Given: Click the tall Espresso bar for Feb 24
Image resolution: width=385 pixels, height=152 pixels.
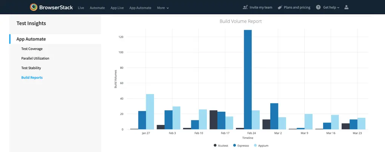Looking at the screenshot, I should pos(248,79).
